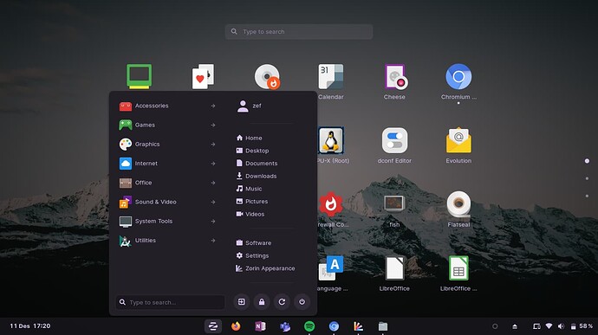Open Settings from the menu

[x=252, y=255]
